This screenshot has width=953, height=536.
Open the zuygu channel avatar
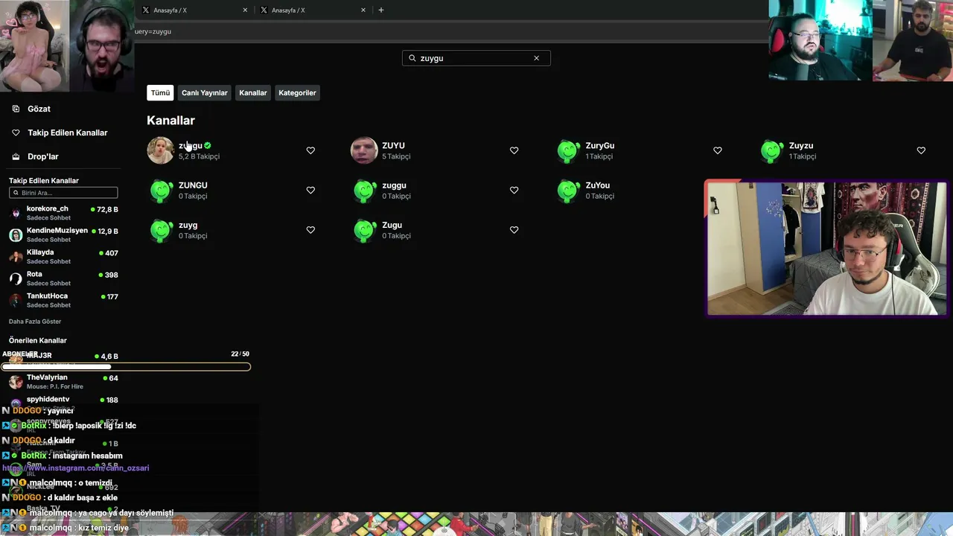(x=160, y=150)
